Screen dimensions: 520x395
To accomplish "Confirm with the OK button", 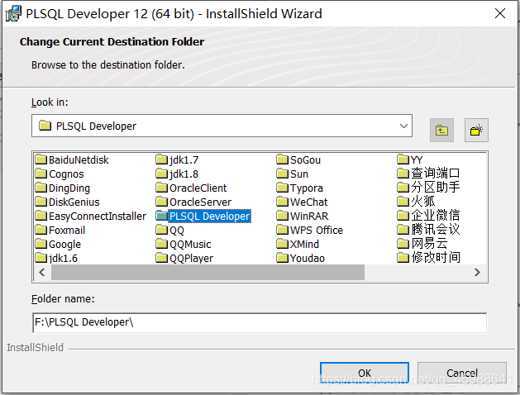I will 364,374.
